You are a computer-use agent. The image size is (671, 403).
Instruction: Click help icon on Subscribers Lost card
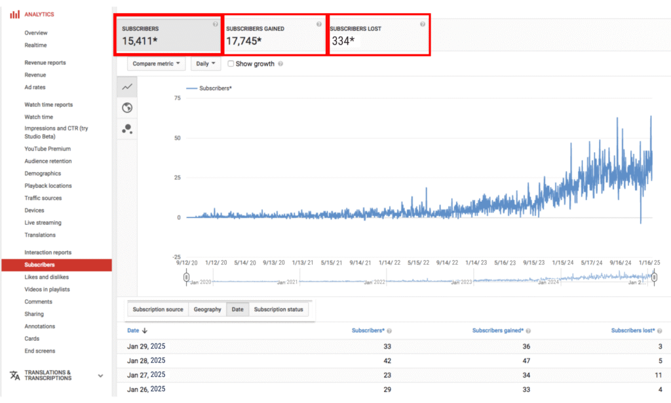coord(423,24)
